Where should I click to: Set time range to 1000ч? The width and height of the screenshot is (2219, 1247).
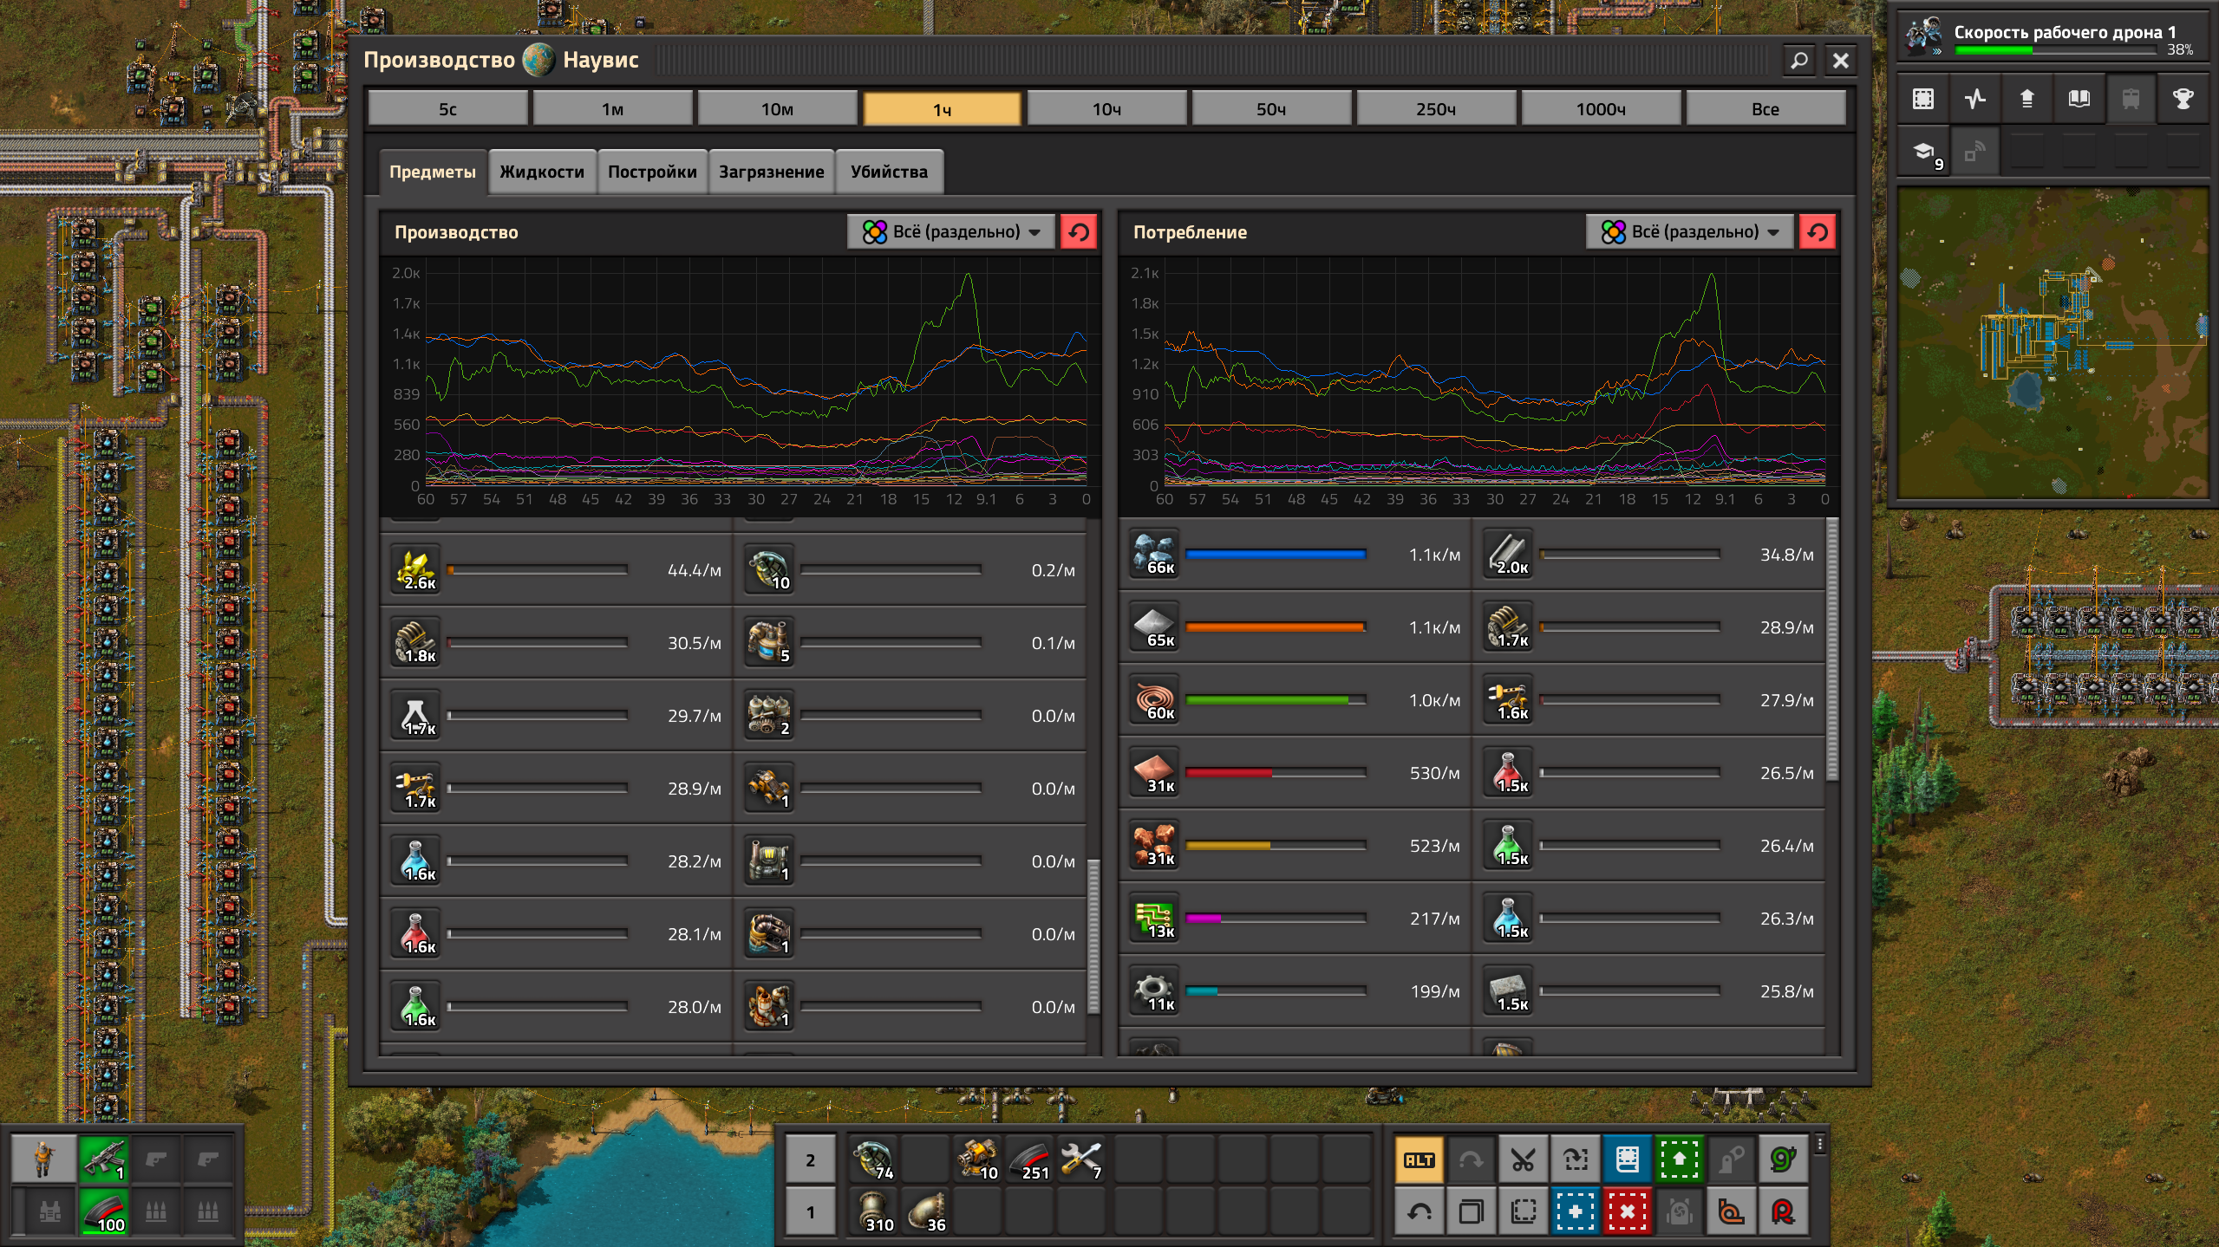1601,109
